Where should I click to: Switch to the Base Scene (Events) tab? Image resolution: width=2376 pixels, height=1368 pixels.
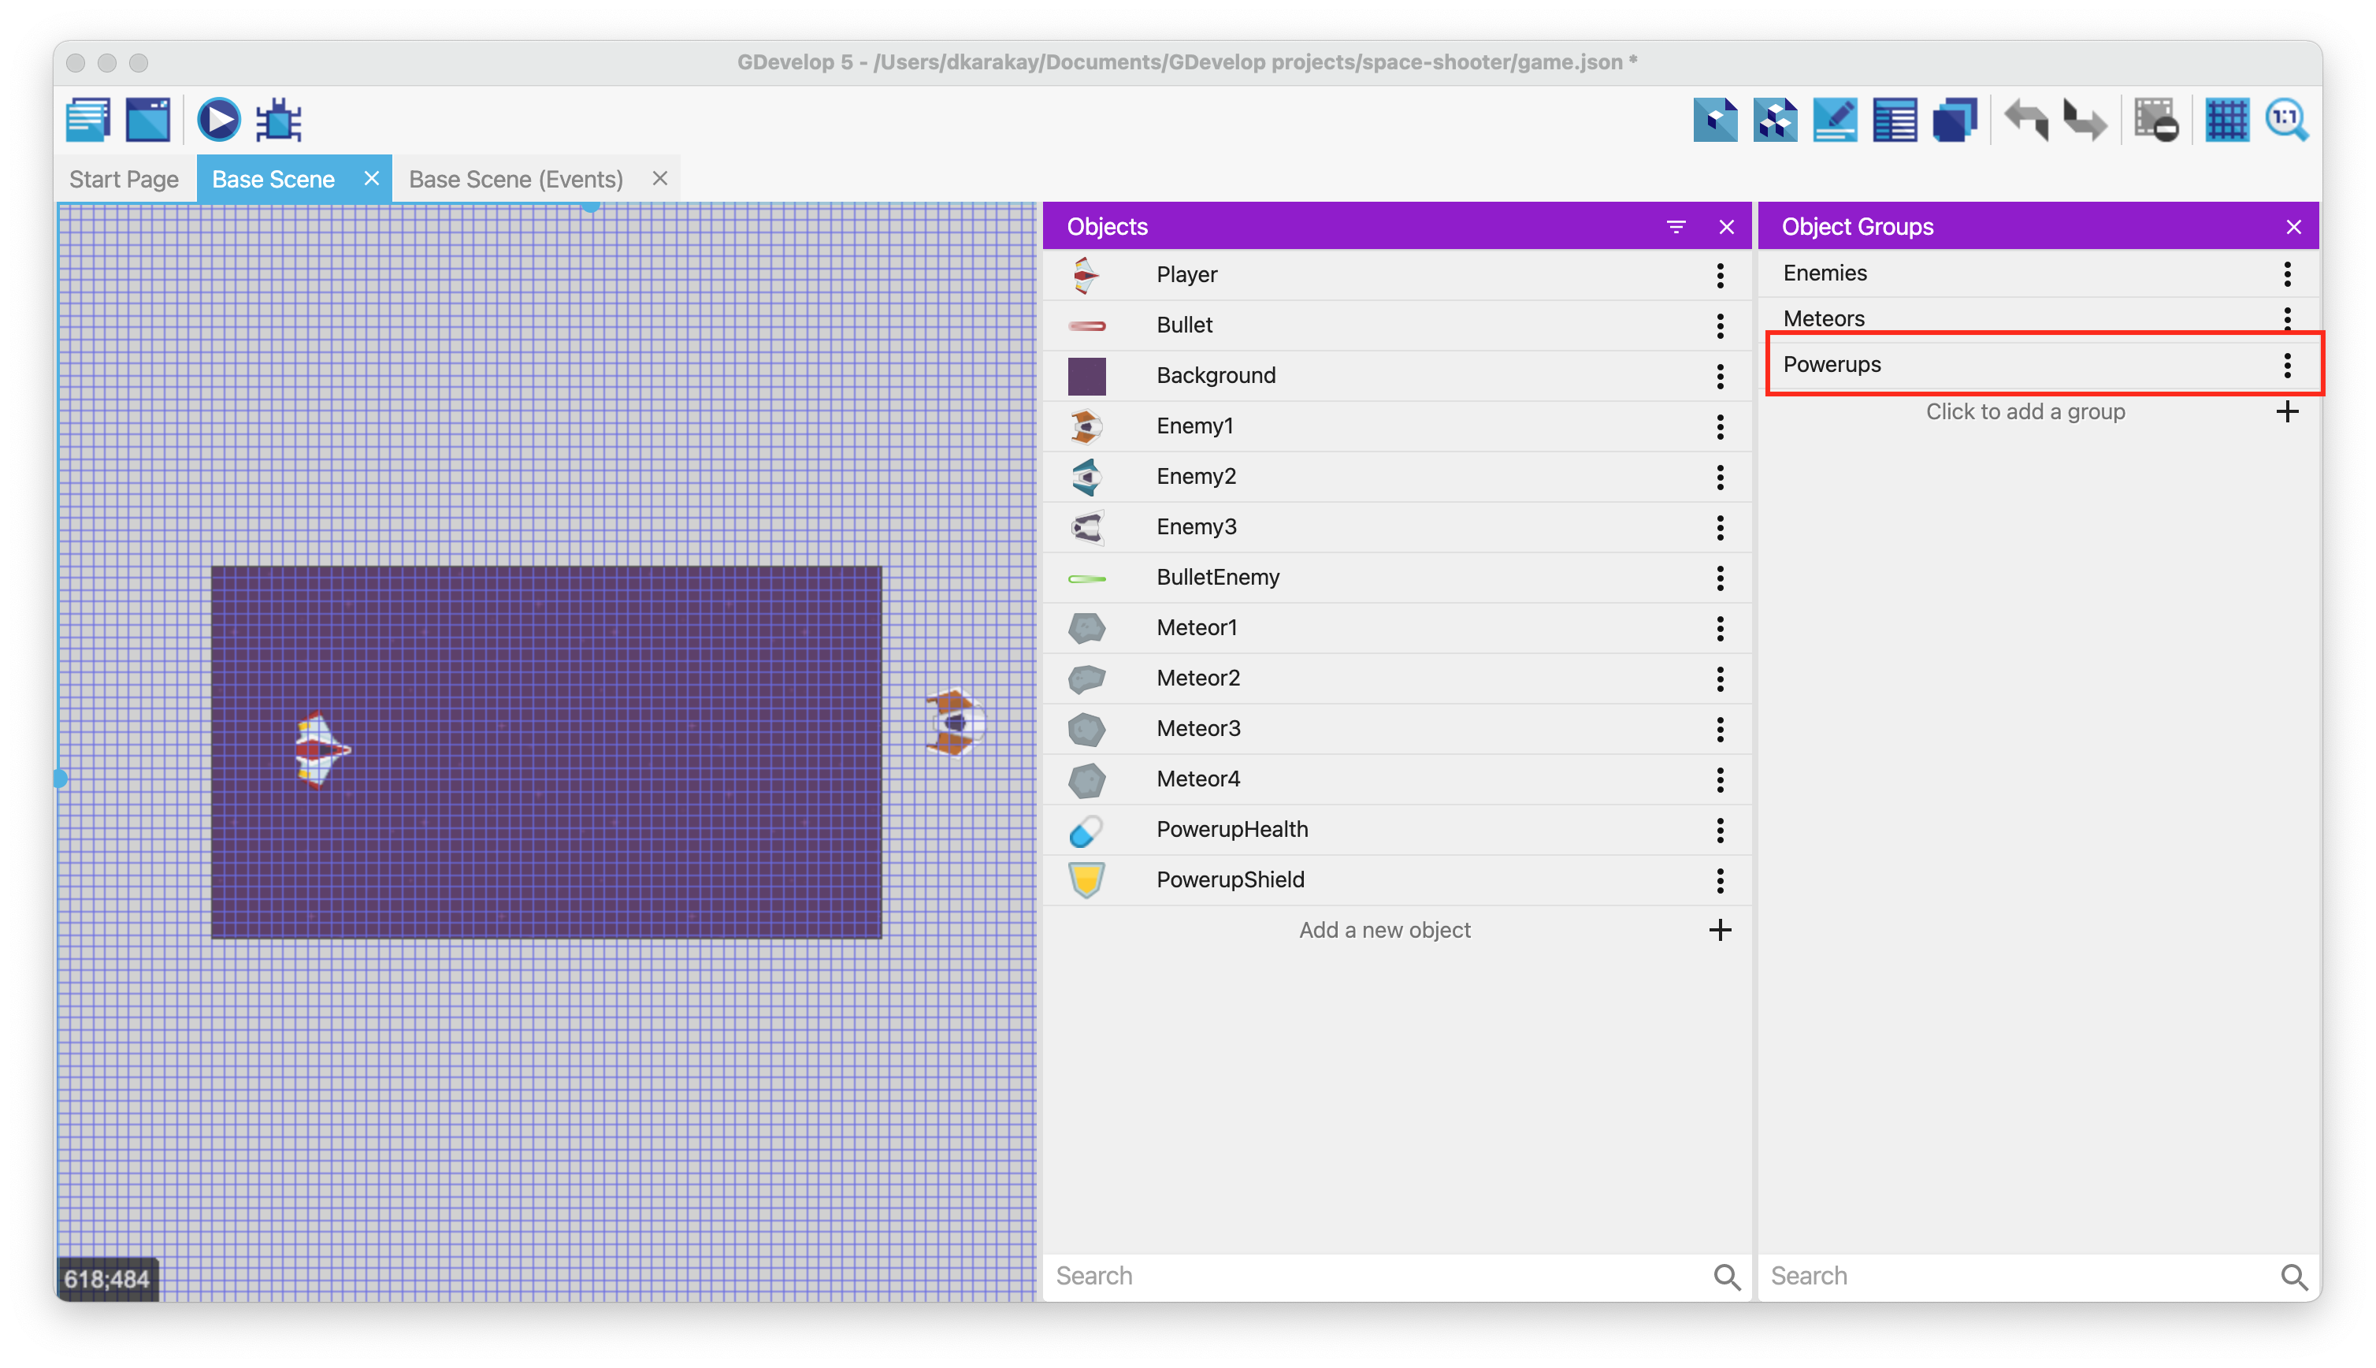(x=515, y=180)
